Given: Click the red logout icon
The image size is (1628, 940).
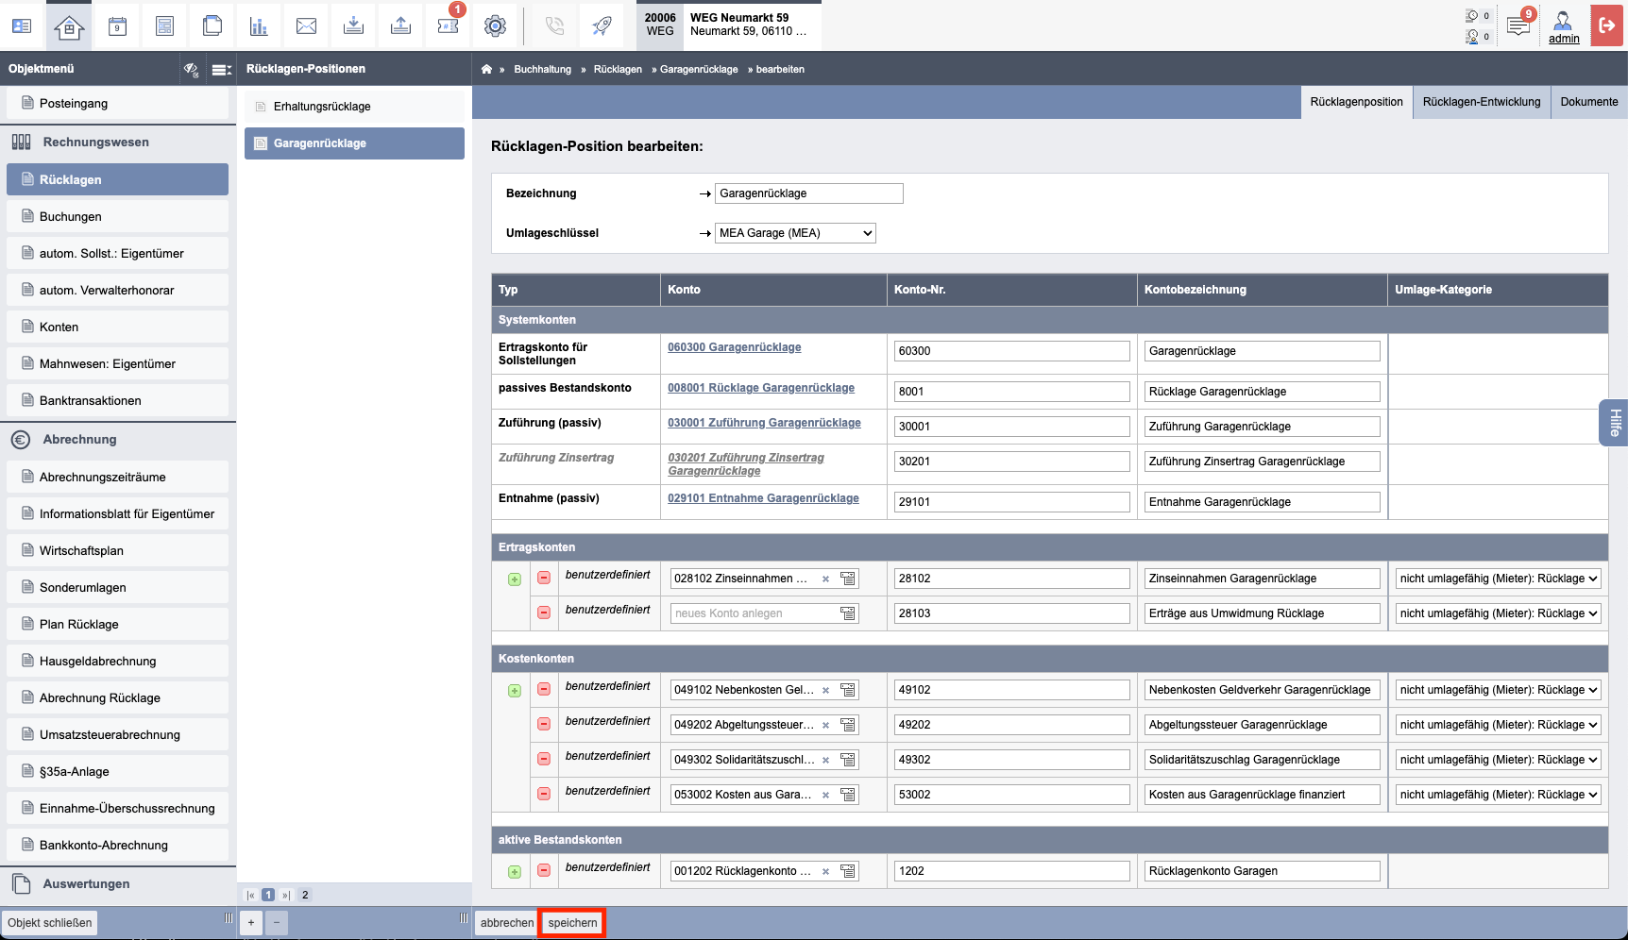Looking at the screenshot, I should [x=1606, y=25].
